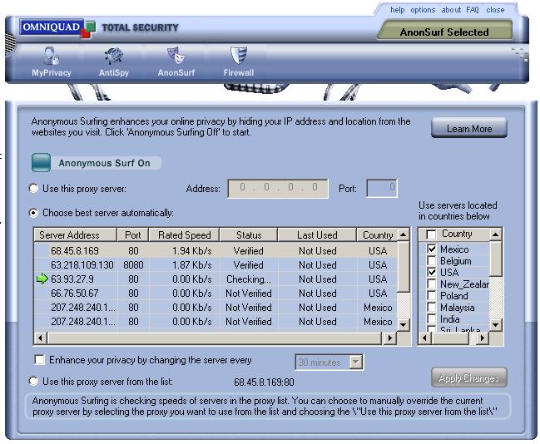Toggle the Country header select-all checkbox
Viewport: 540px width, 444px height.
431,234
